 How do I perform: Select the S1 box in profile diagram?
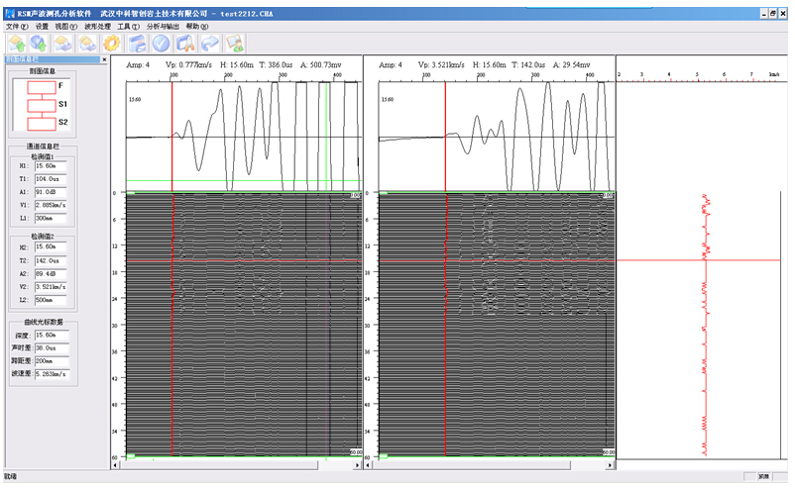(x=42, y=105)
